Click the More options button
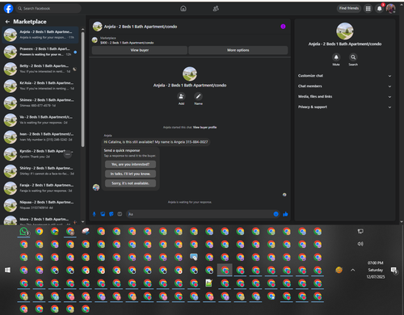This screenshot has height=315, width=404. (238, 50)
